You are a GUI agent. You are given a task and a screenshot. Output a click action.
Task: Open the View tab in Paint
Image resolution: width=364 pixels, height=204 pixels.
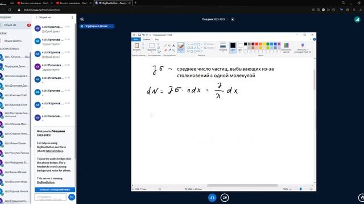tap(157, 40)
